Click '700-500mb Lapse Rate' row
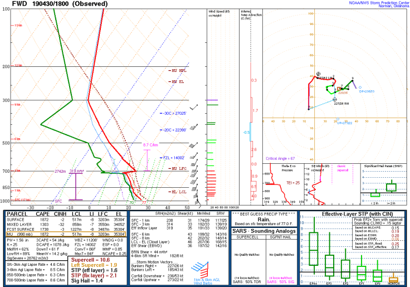This screenshot has width=410, height=287. (36, 280)
